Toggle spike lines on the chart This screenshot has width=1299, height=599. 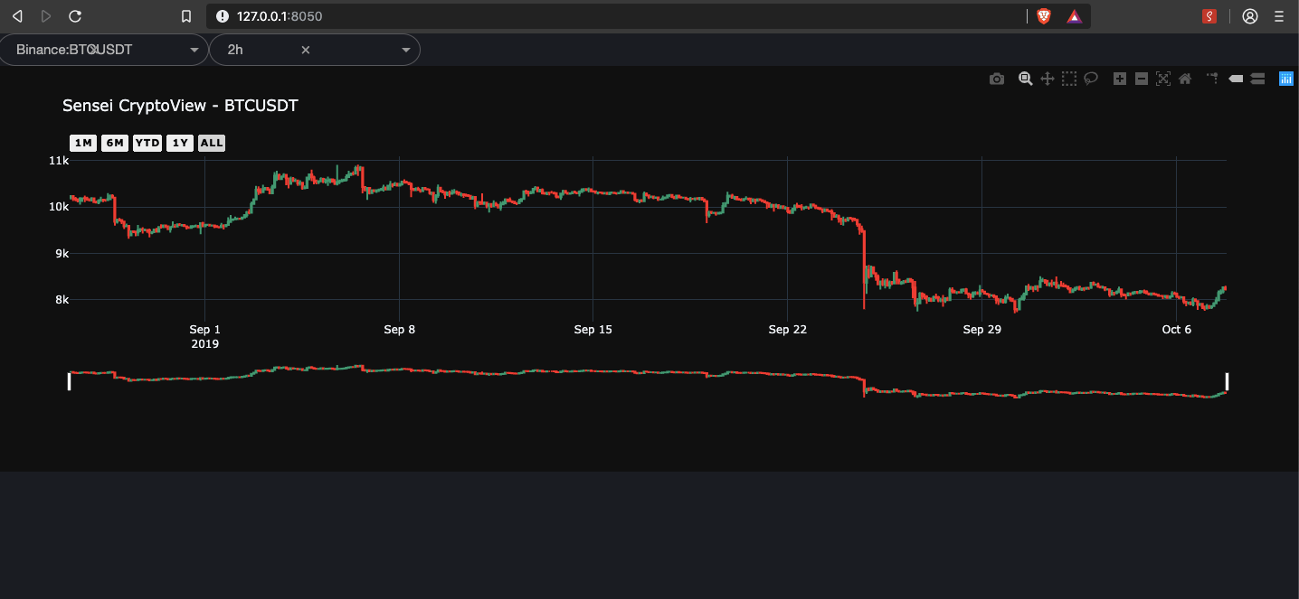point(1210,79)
